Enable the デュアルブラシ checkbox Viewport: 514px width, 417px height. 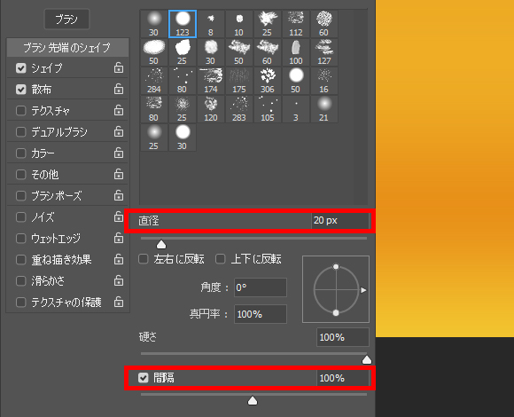pos(21,132)
